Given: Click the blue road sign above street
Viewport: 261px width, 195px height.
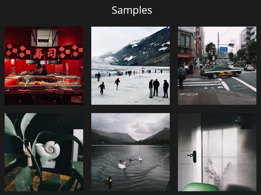Looking at the screenshot, I should [x=223, y=50].
